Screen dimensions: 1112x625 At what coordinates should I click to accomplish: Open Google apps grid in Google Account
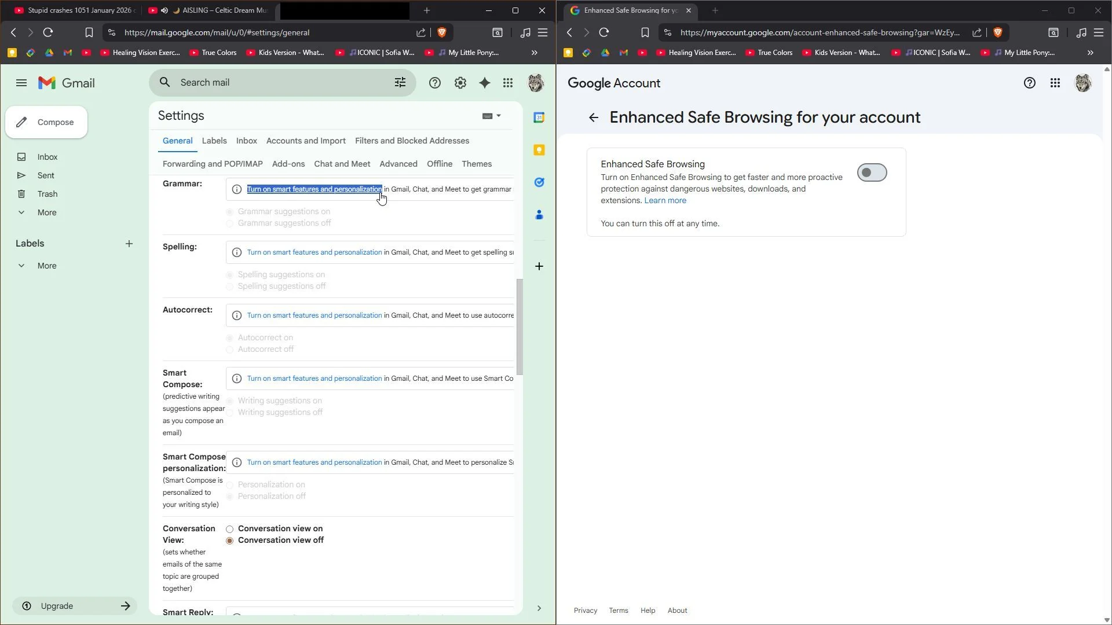point(1055,83)
